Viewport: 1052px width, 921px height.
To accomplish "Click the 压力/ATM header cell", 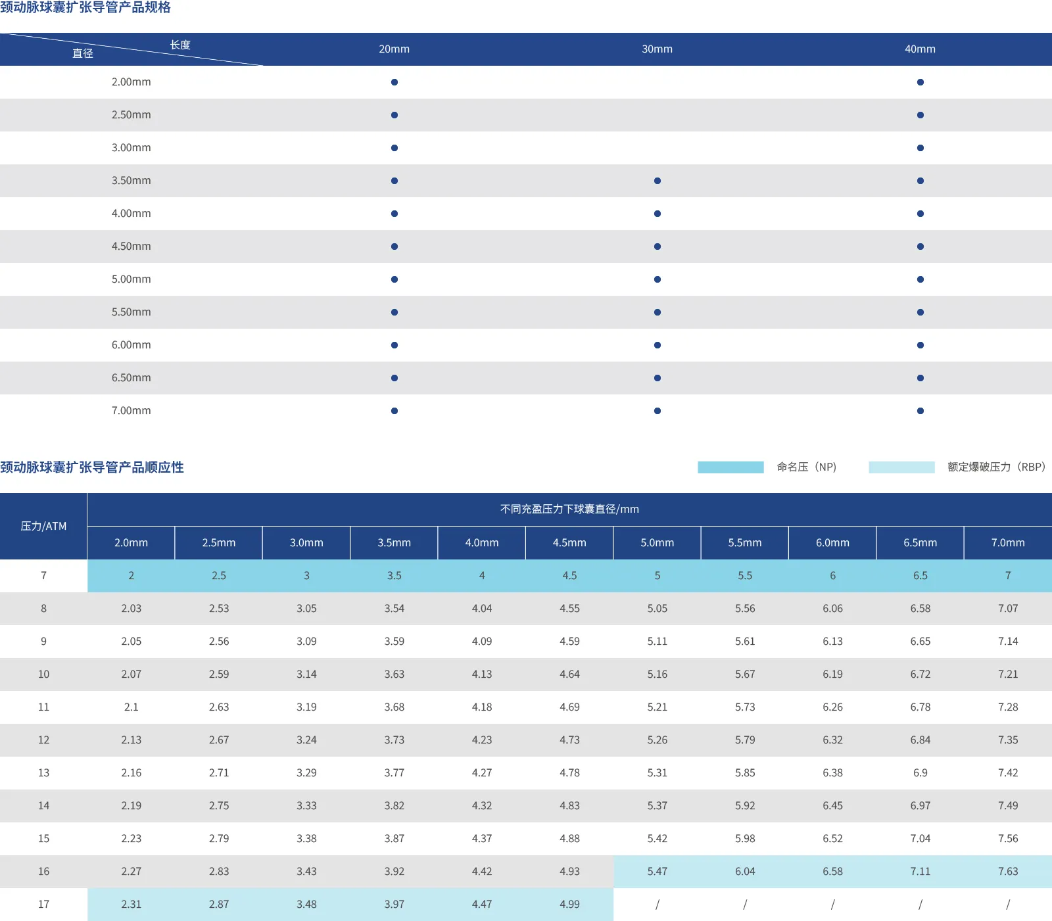I will pyautogui.click(x=43, y=526).
